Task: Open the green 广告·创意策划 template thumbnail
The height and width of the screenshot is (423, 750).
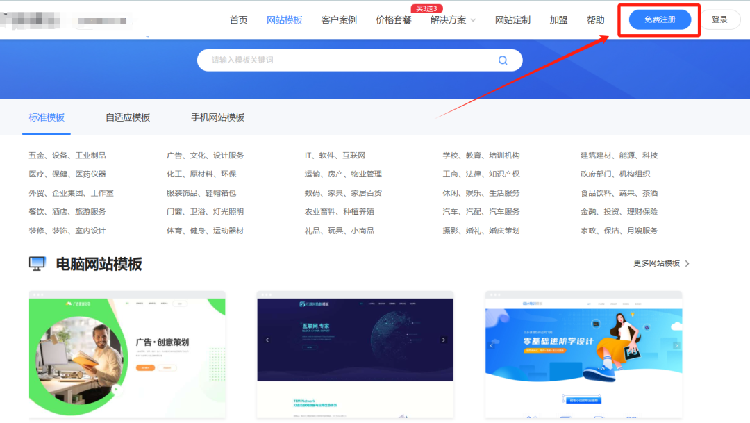Action: [127, 354]
